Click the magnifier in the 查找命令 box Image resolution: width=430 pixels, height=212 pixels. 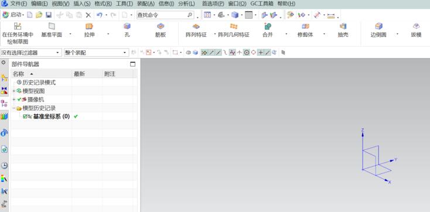click(x=190, y=15)
